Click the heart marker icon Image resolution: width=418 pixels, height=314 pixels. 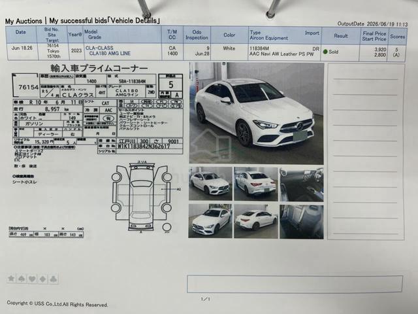[32, 279]
